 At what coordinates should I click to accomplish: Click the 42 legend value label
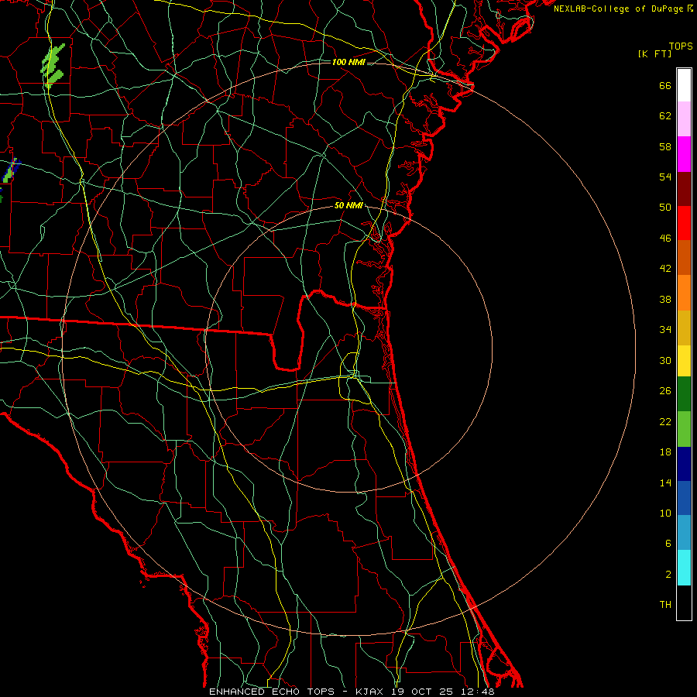click(x=665, y=269)
